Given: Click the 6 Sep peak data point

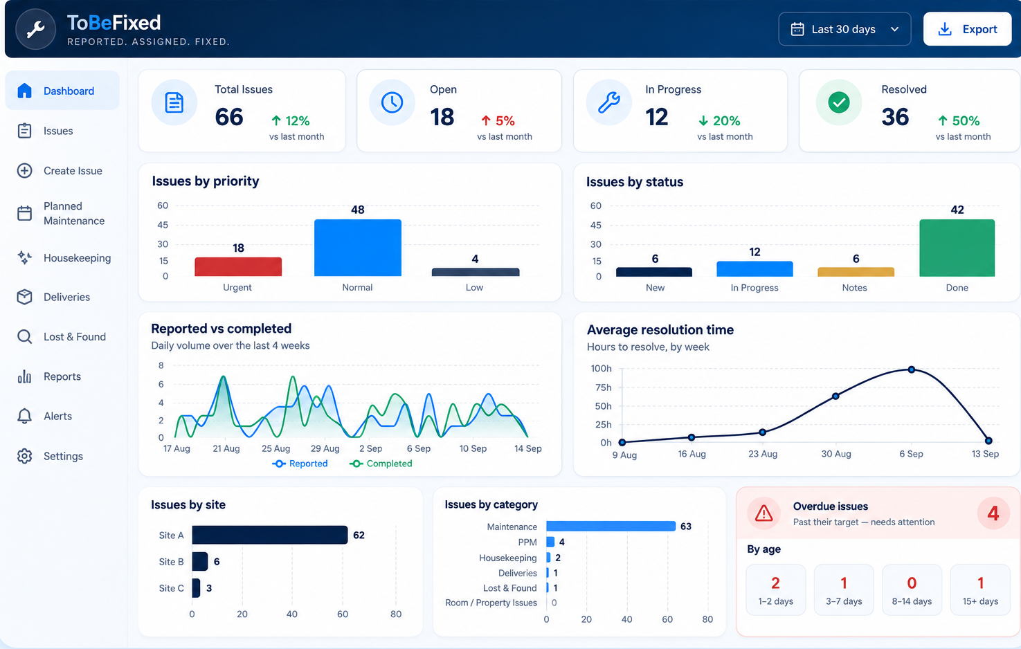Looking at the screenshot, I should coord(912,369).
